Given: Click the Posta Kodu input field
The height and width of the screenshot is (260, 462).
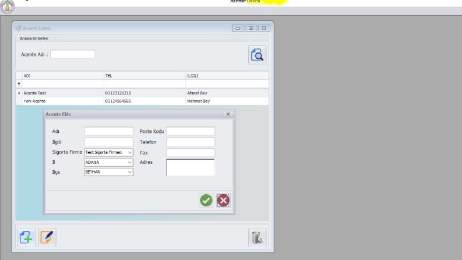Looking at the screenshot, I should (191, 131).
